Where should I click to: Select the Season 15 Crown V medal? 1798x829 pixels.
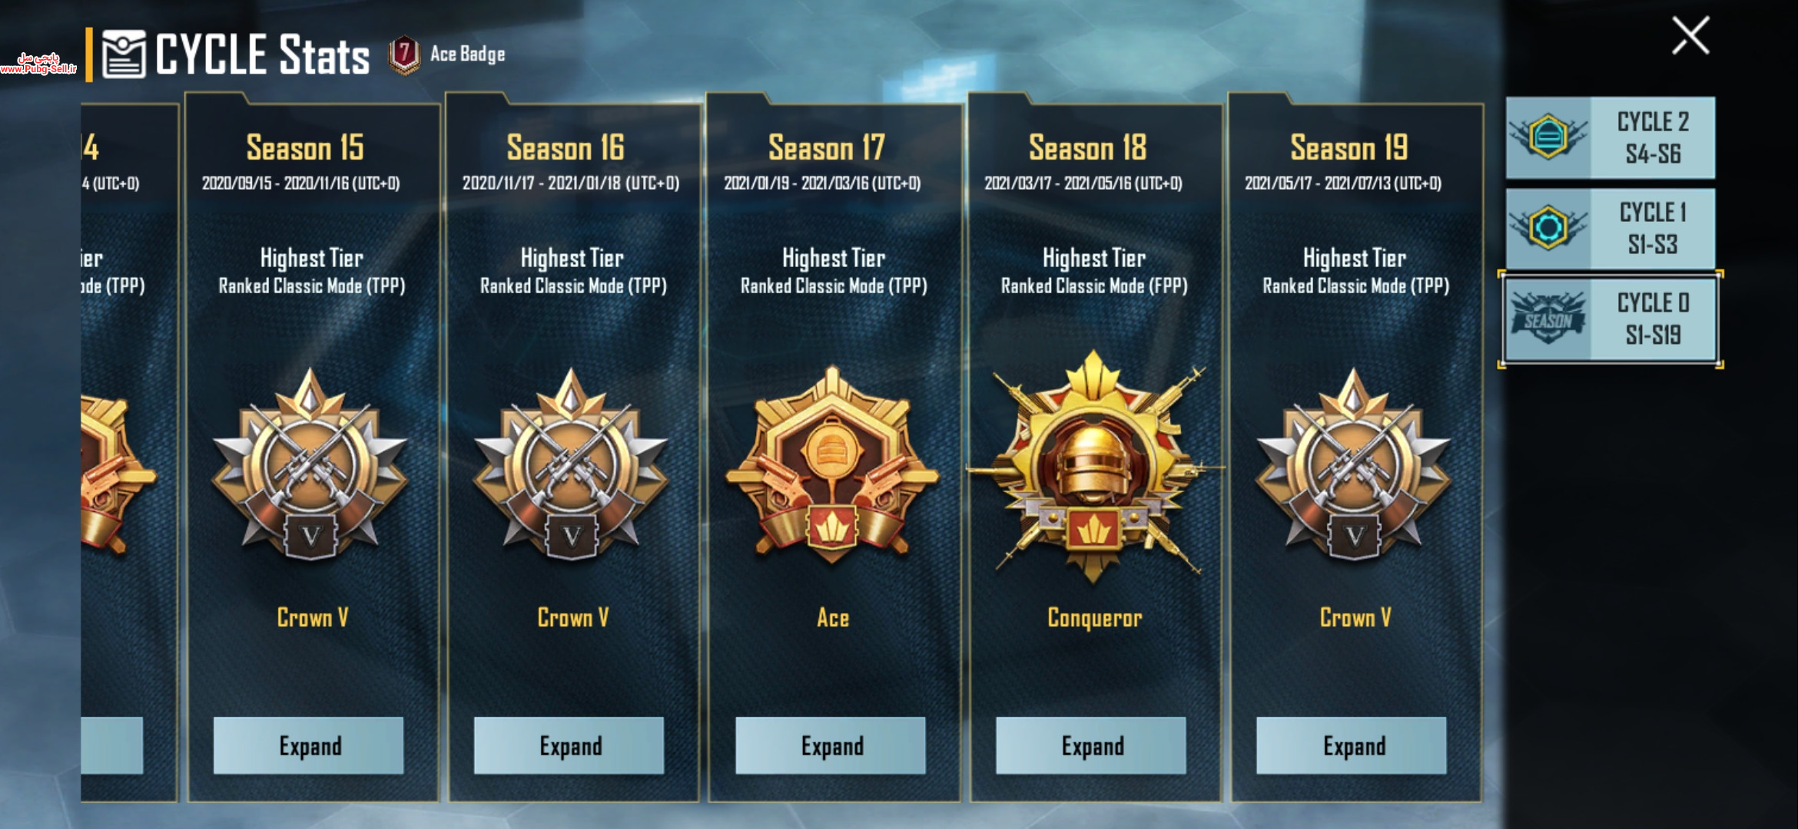click(x=310, y=465)
